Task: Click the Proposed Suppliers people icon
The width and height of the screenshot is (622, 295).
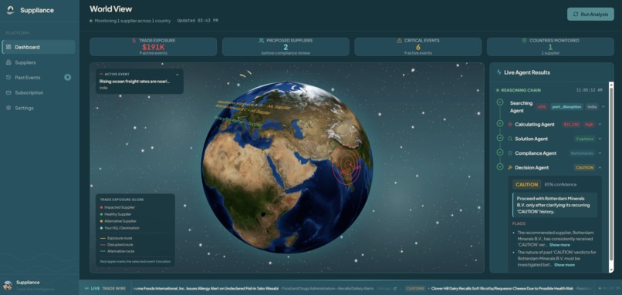Action: 262,40
